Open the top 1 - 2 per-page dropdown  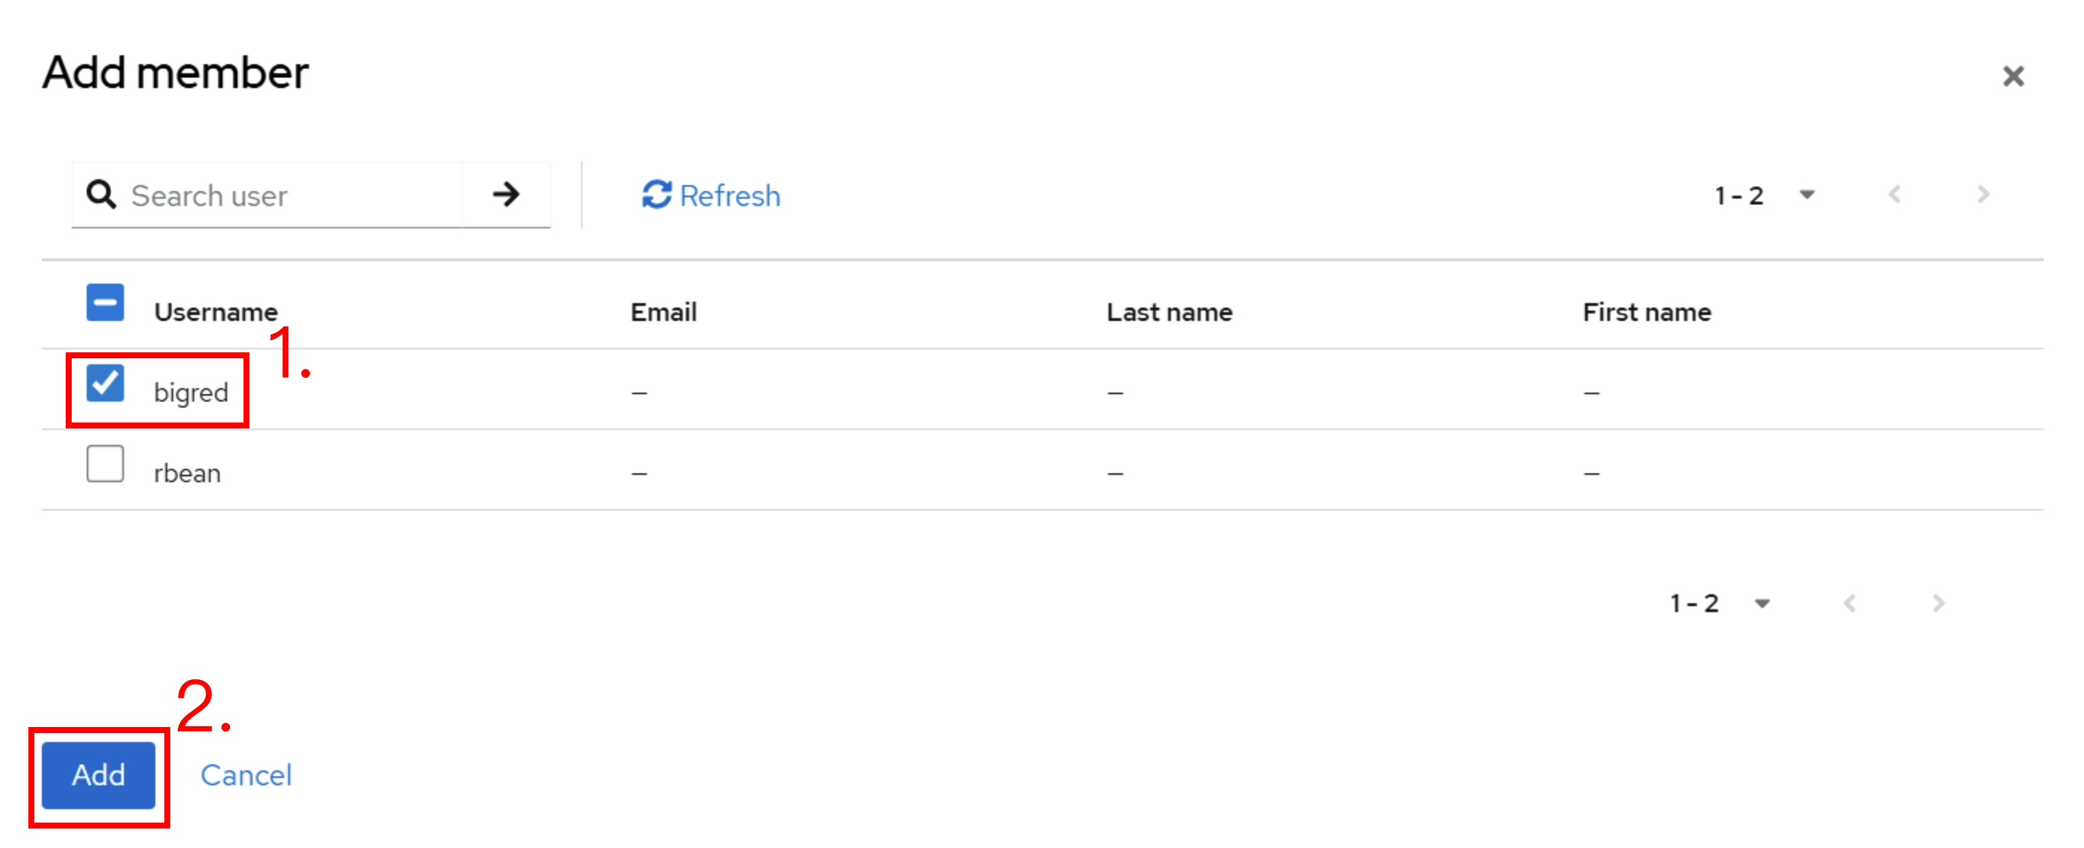click(1765, 195)
